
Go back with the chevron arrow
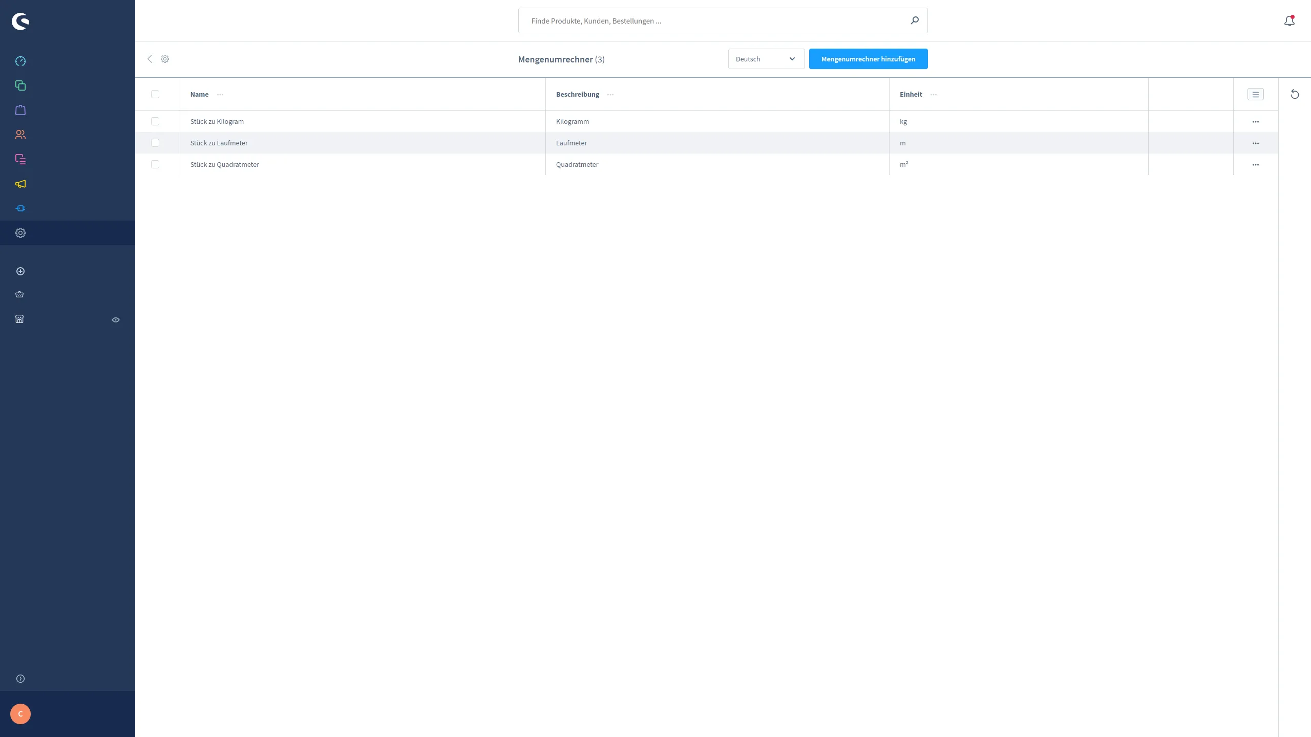[x=150, y=59]
